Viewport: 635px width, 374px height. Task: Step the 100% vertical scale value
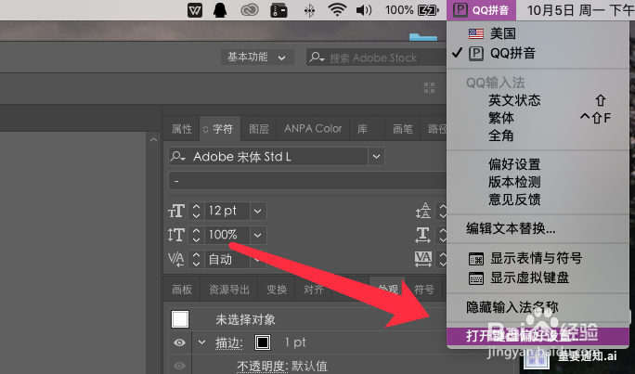pos(197,235)
